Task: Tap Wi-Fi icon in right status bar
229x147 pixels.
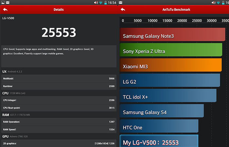Action: (x=218, y=3)
